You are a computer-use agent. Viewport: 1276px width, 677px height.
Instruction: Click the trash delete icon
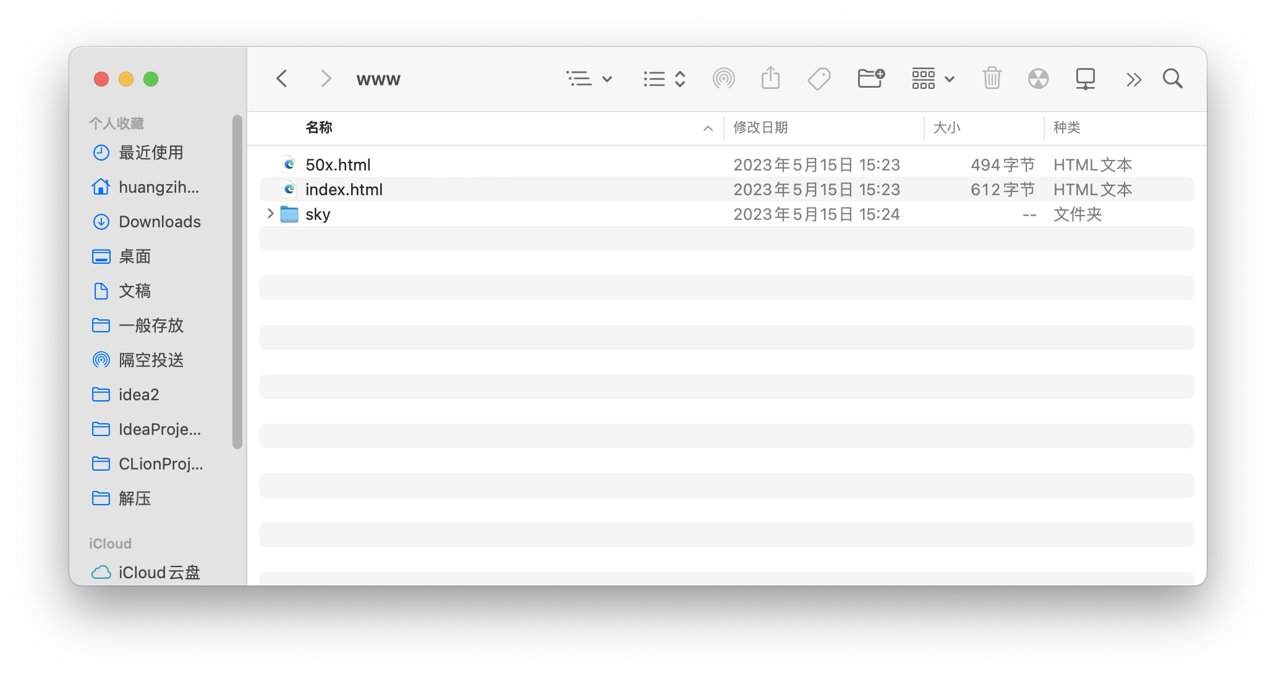(992, 78)
